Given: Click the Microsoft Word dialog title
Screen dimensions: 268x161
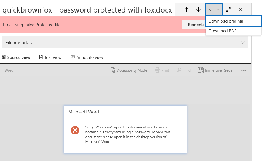Looking at the screenshot, I should pos(84,112).
